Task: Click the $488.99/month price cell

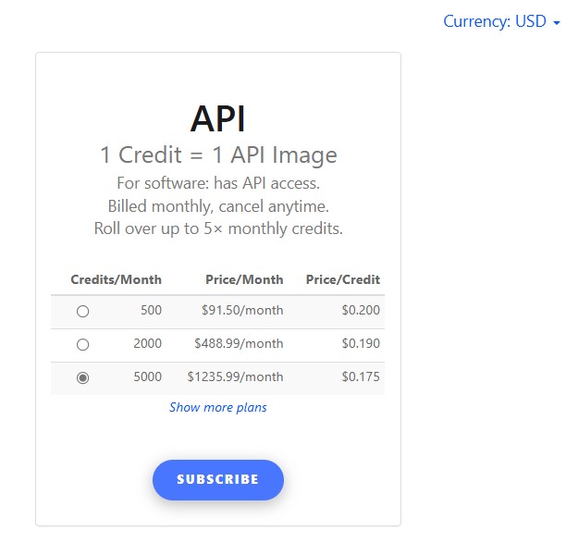Action: (239, 344)
